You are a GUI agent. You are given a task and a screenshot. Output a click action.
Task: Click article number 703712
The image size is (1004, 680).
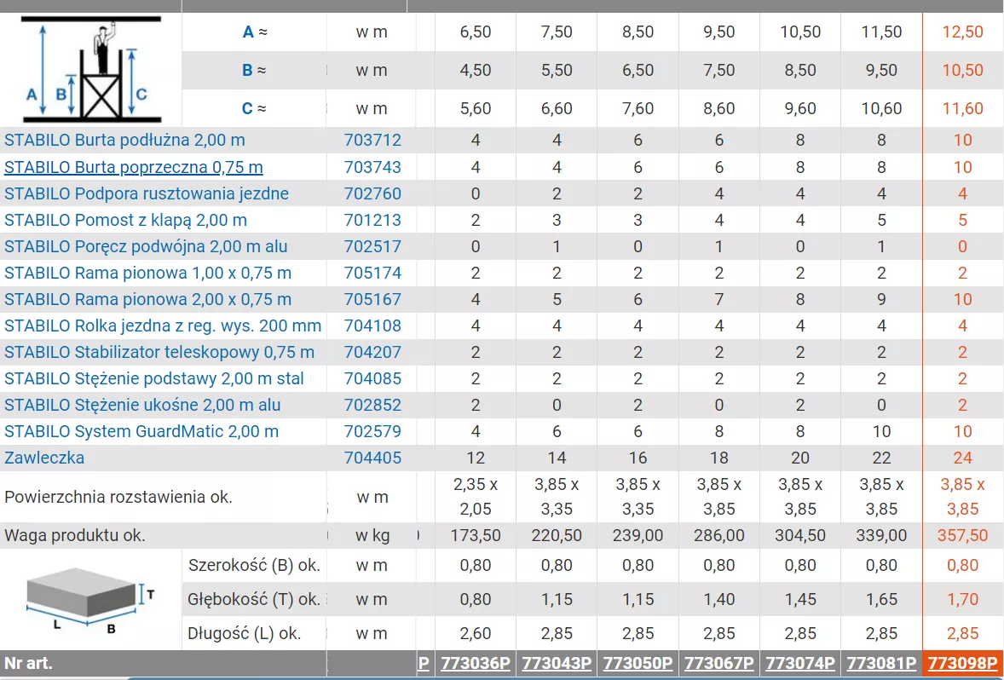click(372, 141)
